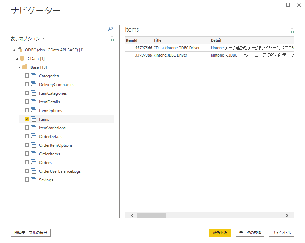
Task: Check the ItemVariations checkbox
Action: coord(27,128)
